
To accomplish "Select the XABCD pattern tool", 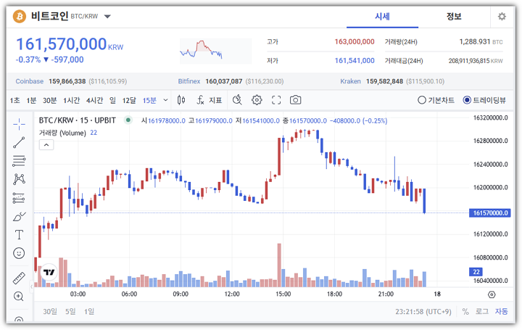I will [19, 179].
